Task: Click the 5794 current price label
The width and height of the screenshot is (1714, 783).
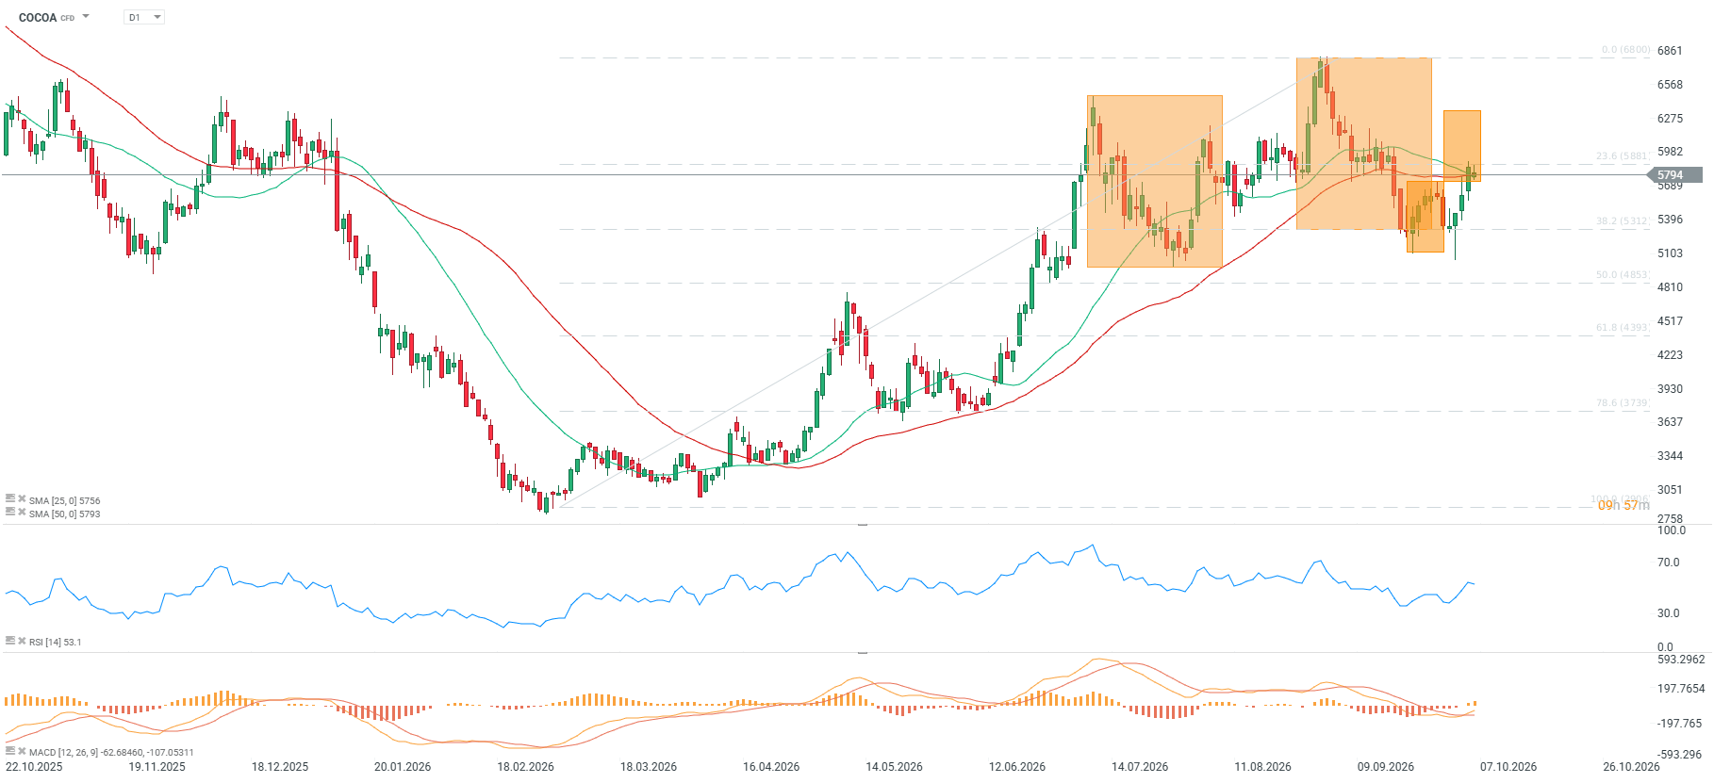Action: 1674,175
